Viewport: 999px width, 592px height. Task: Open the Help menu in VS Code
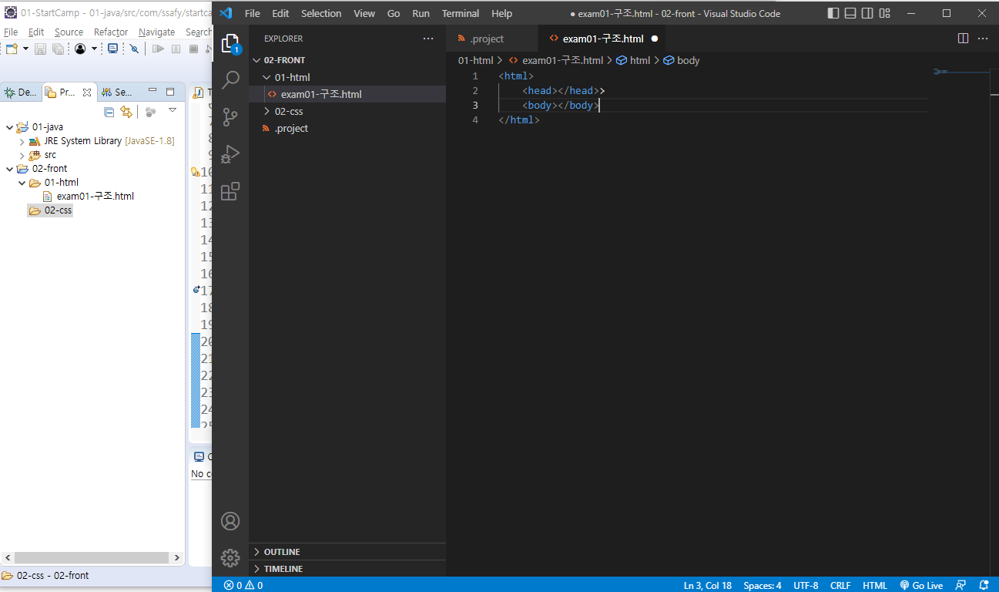(501, 13)
